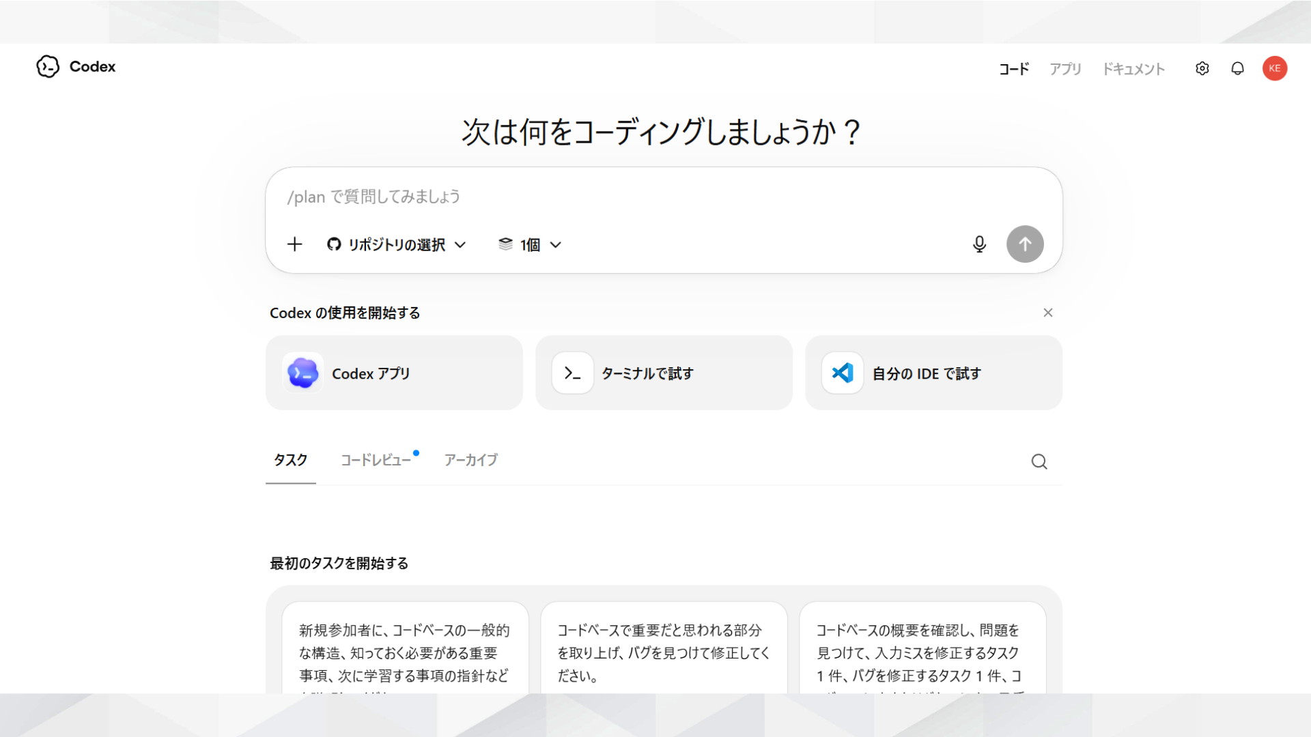Pick the バグを見つけて修正 suggested task card
The image size is (1311, 737).
664,648
